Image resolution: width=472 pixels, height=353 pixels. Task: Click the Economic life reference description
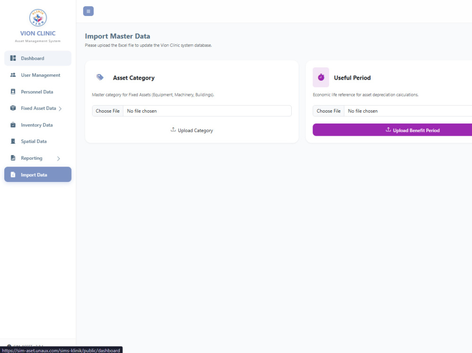[x=365, y=94]
